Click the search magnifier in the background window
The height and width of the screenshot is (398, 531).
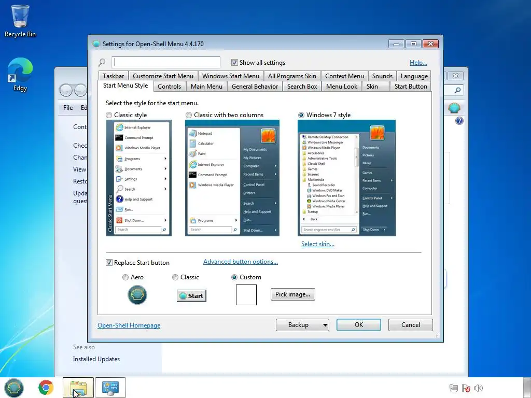(457, 90)
